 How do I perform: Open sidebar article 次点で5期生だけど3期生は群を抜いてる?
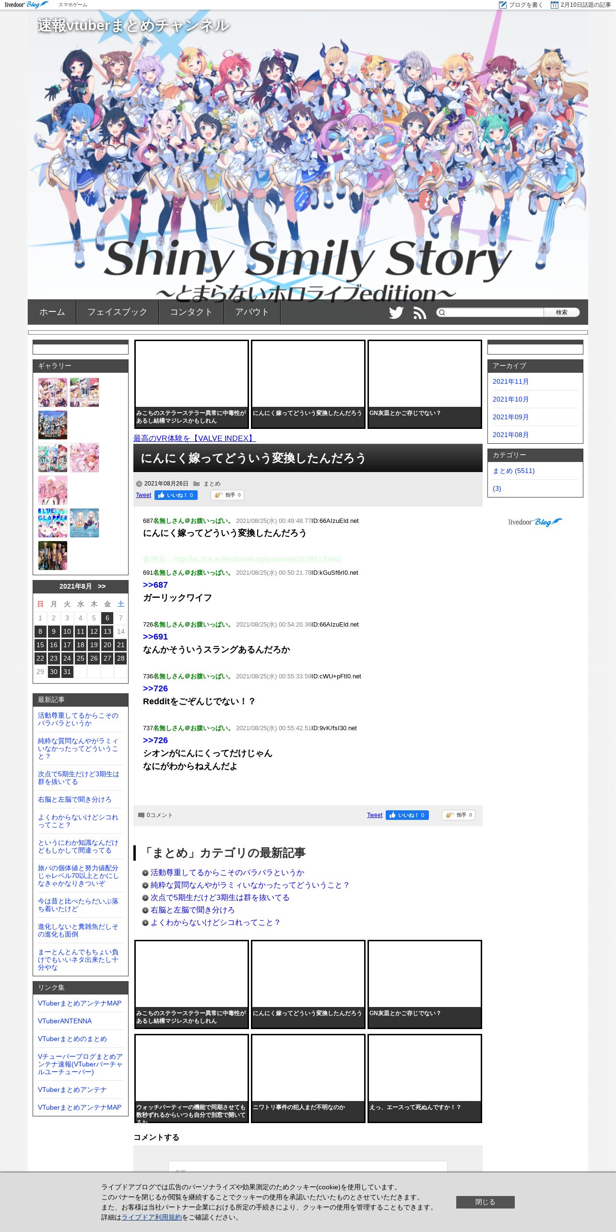(x=79, y=778)
